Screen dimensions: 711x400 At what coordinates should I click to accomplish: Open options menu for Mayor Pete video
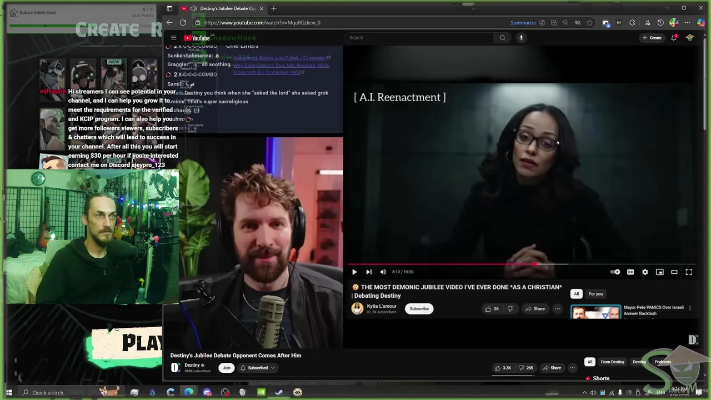[690, 308]
